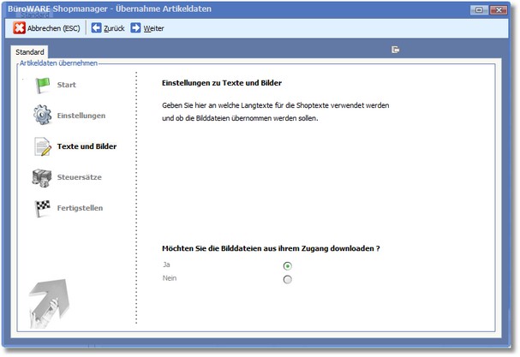Switch to the Standard tab

(x=30, y=53)
